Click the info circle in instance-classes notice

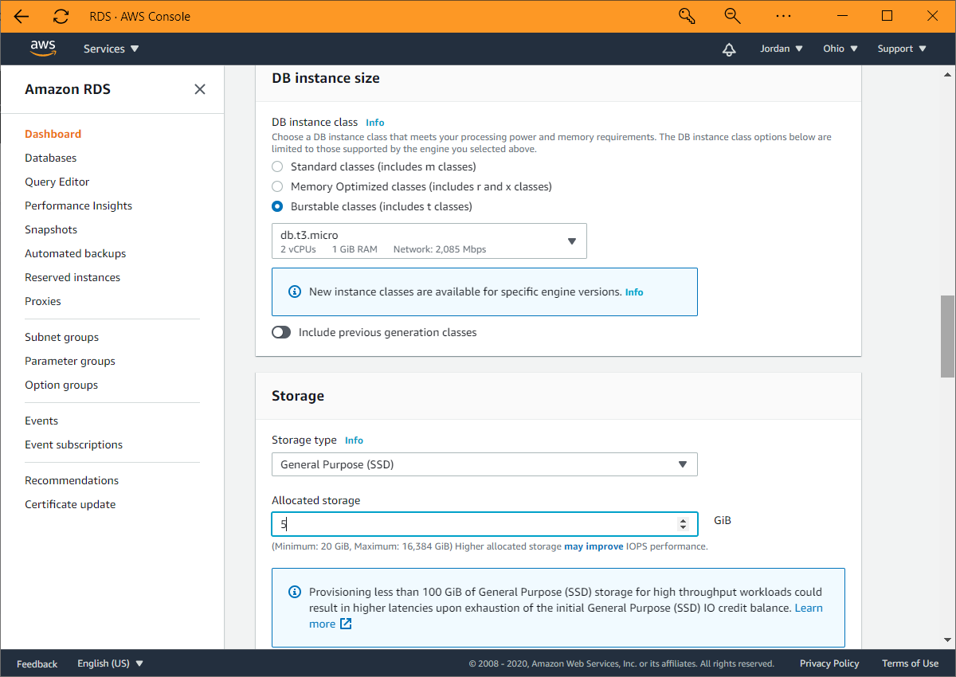pos(295,292)
